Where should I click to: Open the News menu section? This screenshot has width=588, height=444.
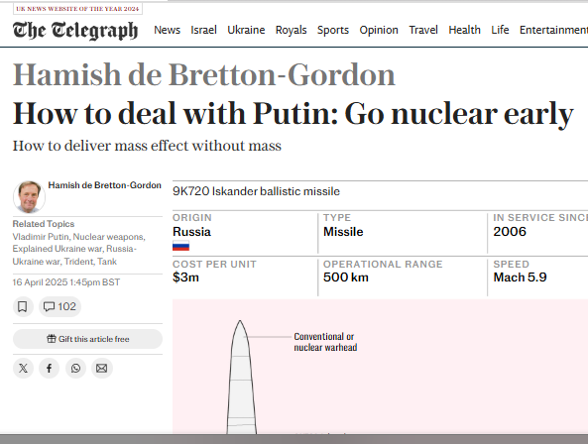pyautogui.click(x=167, y=30)
